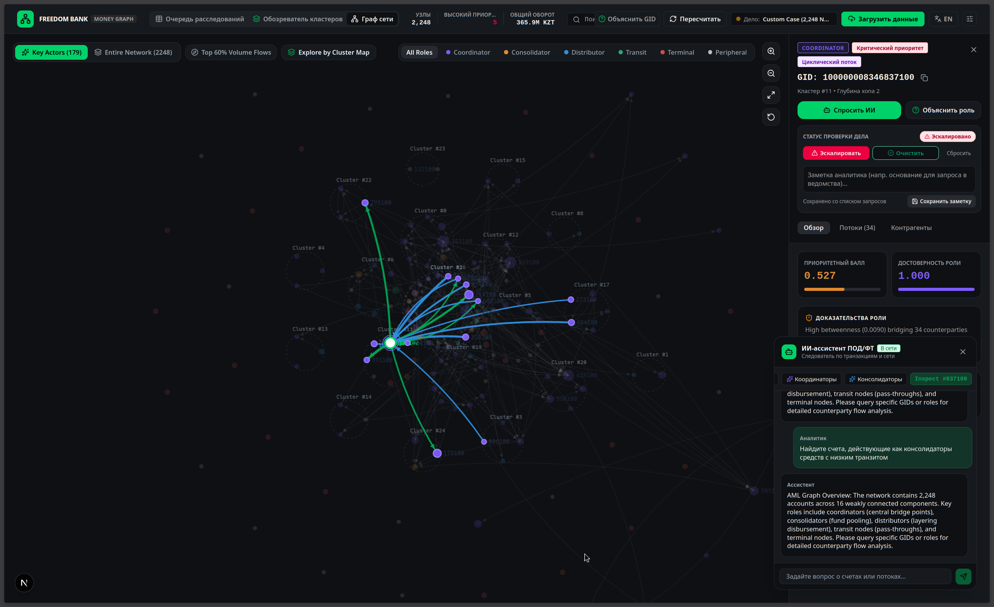
Task: Select node 175100 in the graph
Action: pos(437,453)
